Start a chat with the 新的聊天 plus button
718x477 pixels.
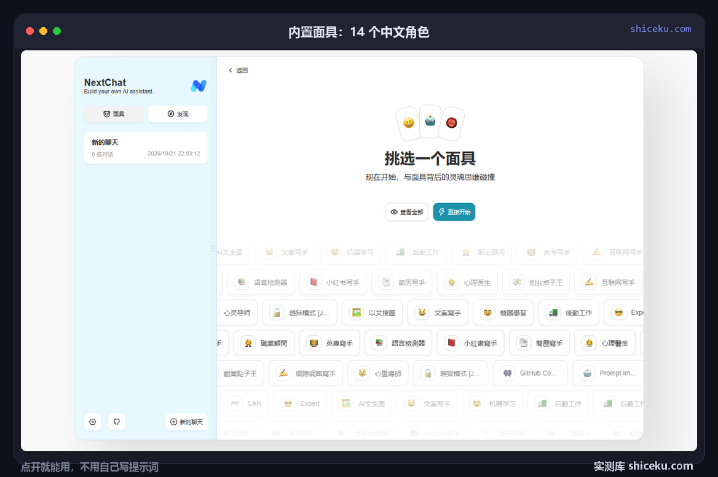186,422
